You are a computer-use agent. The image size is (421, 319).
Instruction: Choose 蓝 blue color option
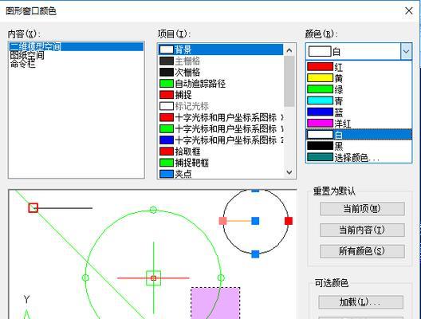coord(359,112)
